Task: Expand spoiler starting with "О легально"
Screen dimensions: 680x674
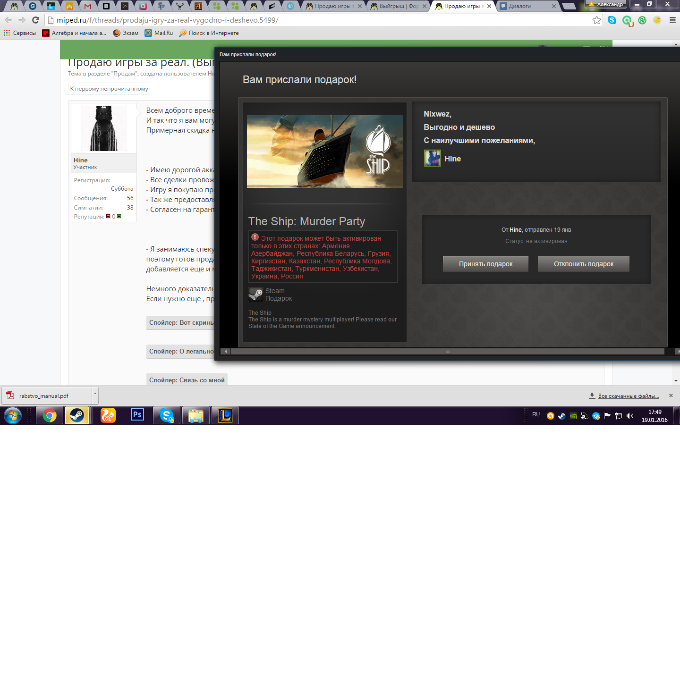Action: click(x=181, y=351)
